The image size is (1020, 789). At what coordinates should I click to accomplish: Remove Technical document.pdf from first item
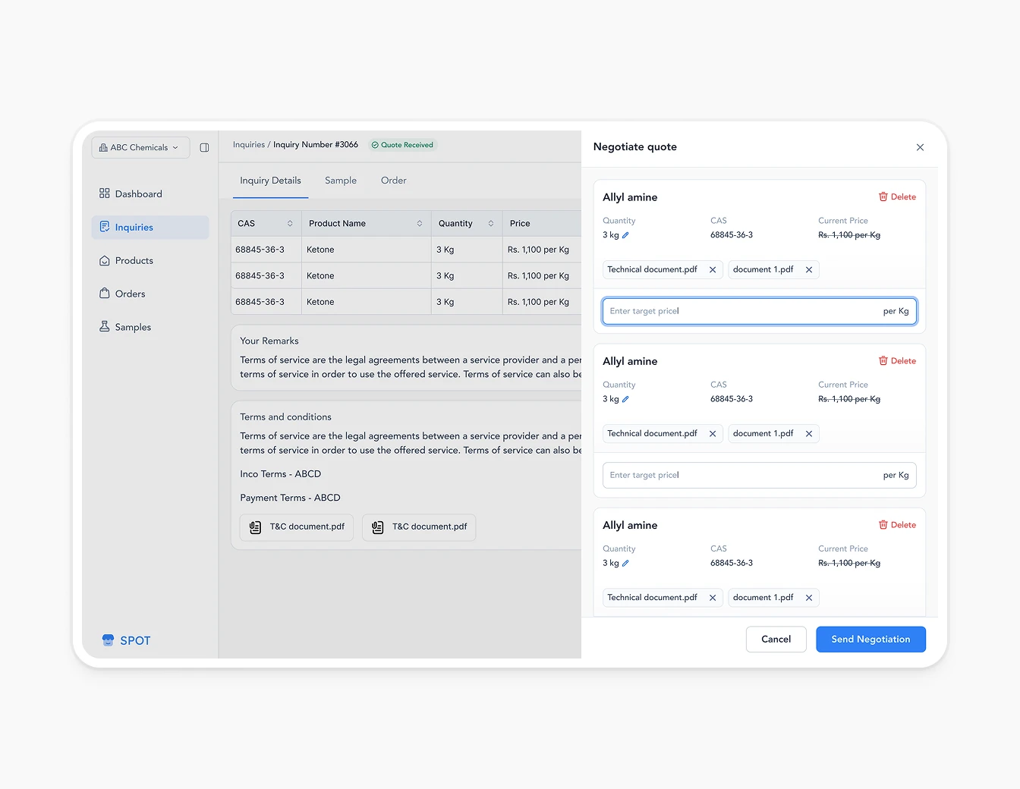712,269
